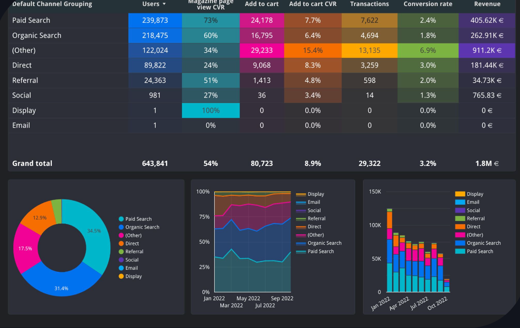
Task: Click users cell 122,024
Action: 155,50
